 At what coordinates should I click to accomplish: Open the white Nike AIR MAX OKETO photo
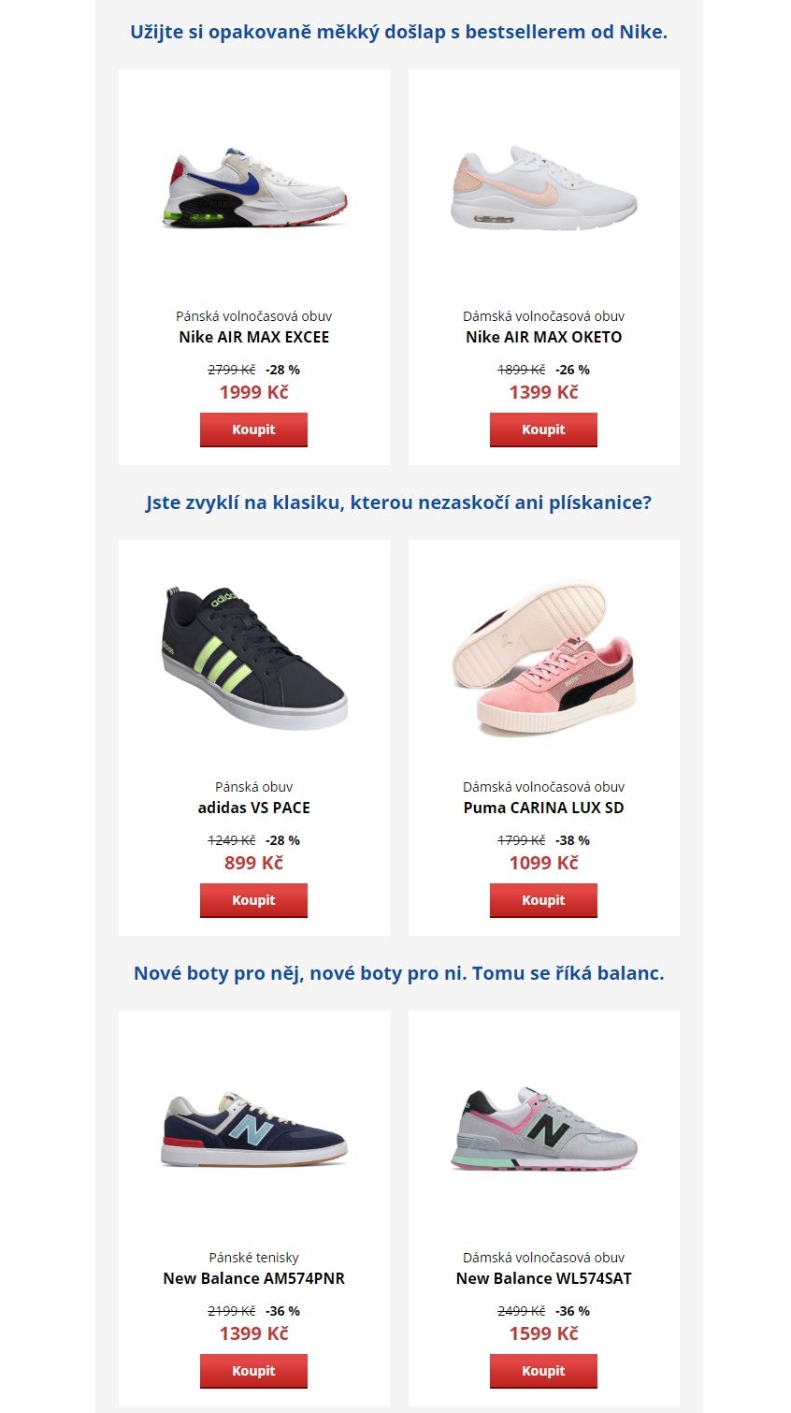(x=544, y=187)
